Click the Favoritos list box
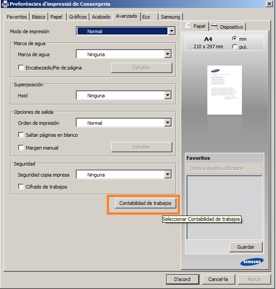276x289 pixels. [225, 208]
